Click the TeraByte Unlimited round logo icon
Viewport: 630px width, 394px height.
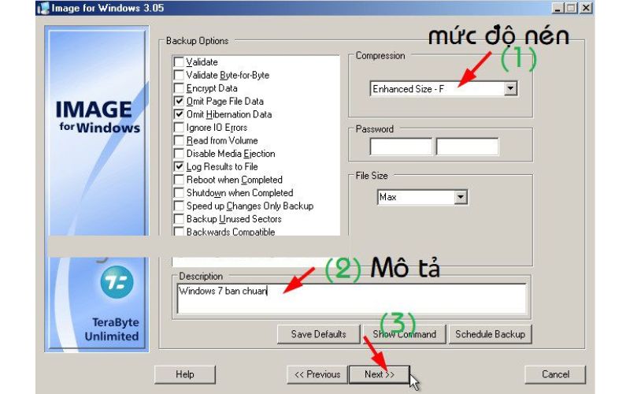[x=117, y=282]
